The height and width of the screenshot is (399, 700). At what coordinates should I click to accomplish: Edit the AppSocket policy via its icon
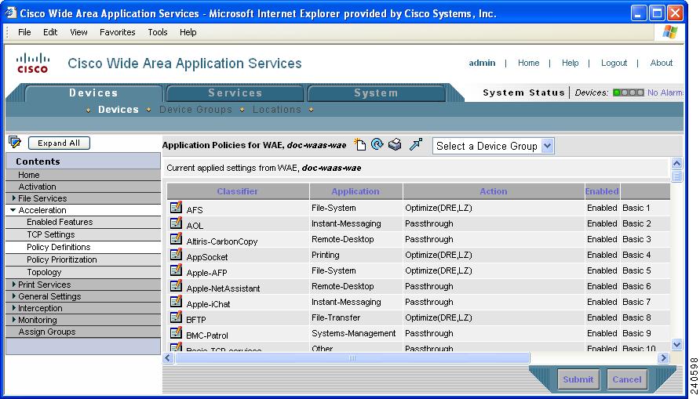pyautogui.click(x=176, y=255)
